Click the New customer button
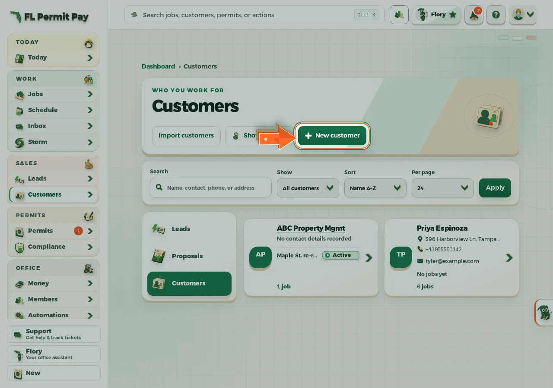The height and width of the screenshot is (388, 553). point(332,136)
